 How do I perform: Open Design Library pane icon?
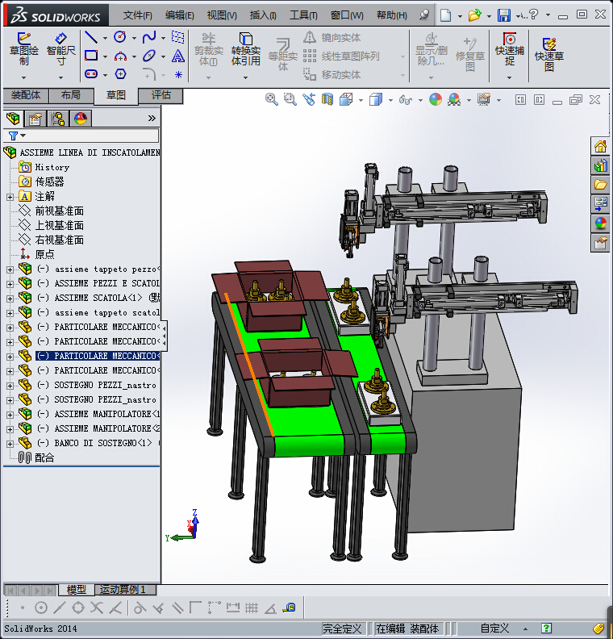coord(600,165)
